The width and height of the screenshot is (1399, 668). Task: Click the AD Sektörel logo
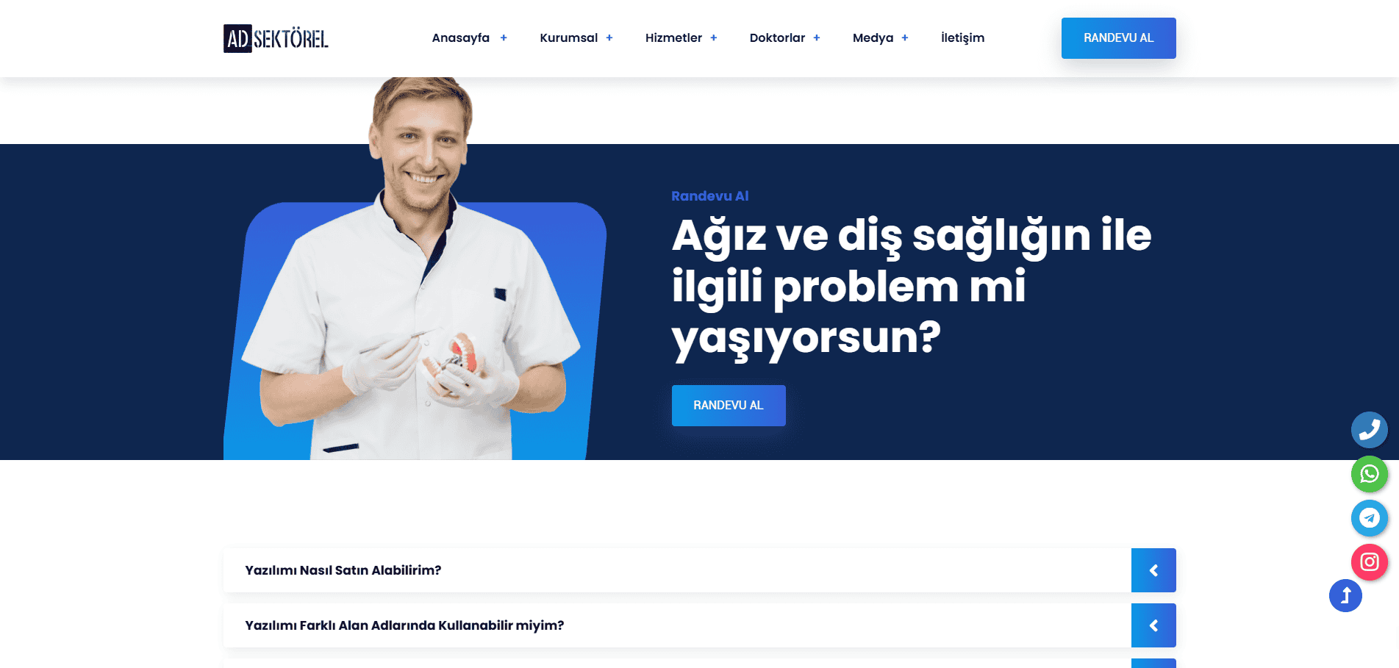coord(276,38)
